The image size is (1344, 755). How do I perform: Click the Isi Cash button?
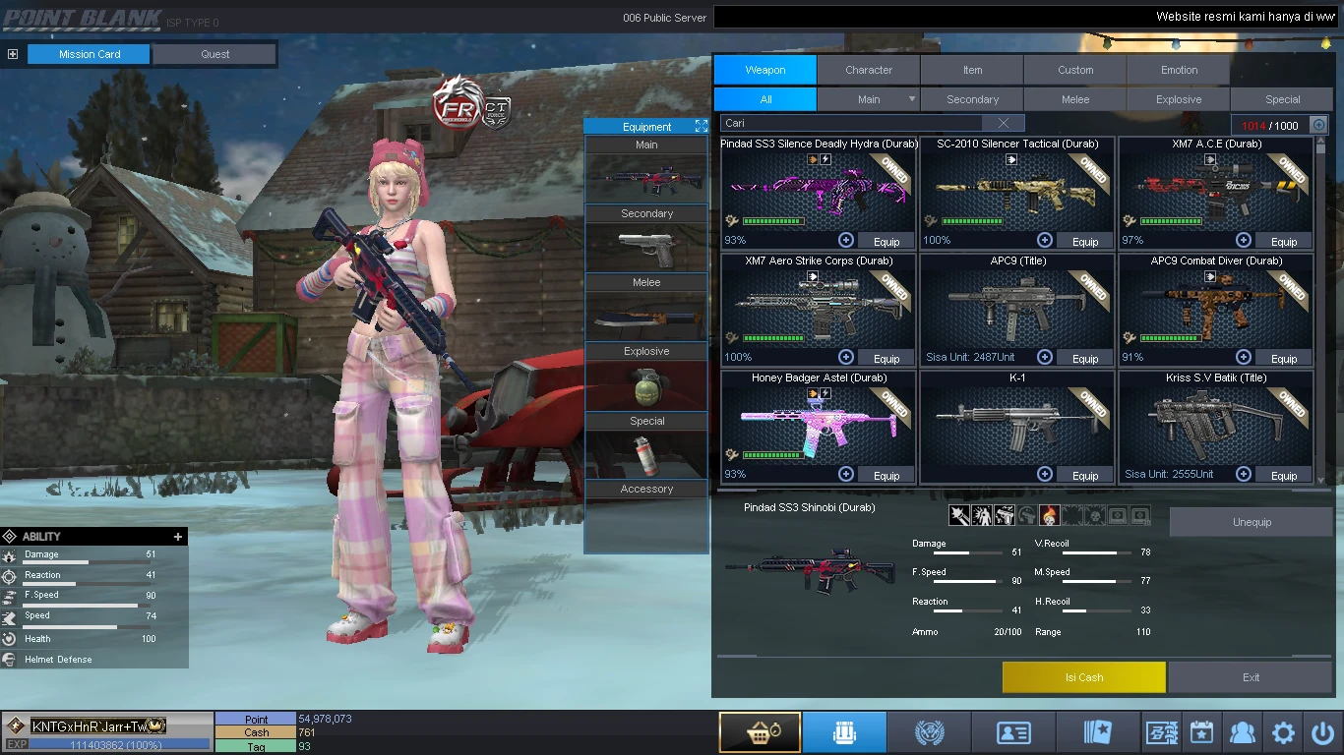1084,677
